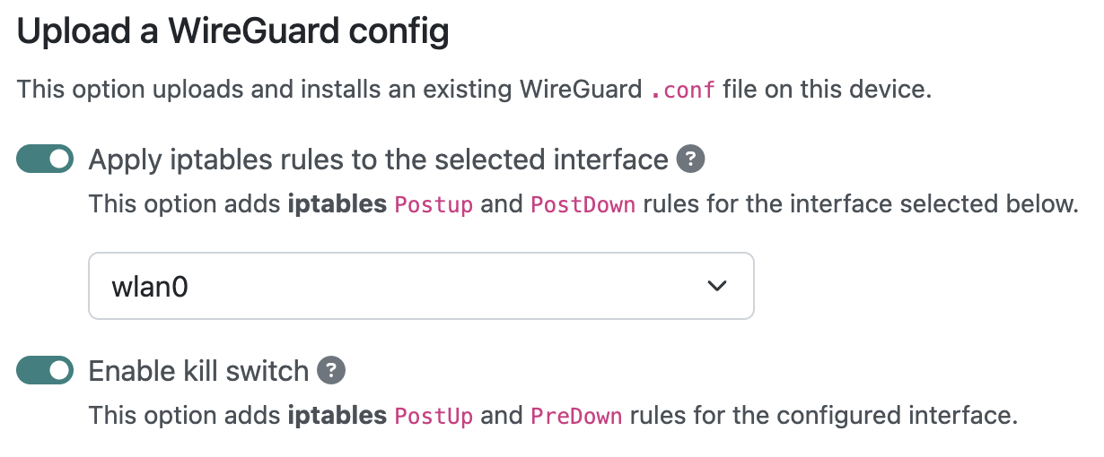Click the "Apply iptables rules to the selected interface" label
Viewport: 1104px width, 457px height.
(378, 160)
